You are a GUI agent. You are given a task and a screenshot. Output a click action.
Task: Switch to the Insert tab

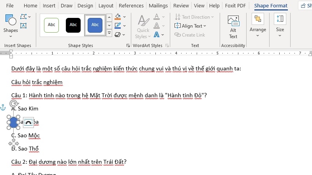(49, 5)
